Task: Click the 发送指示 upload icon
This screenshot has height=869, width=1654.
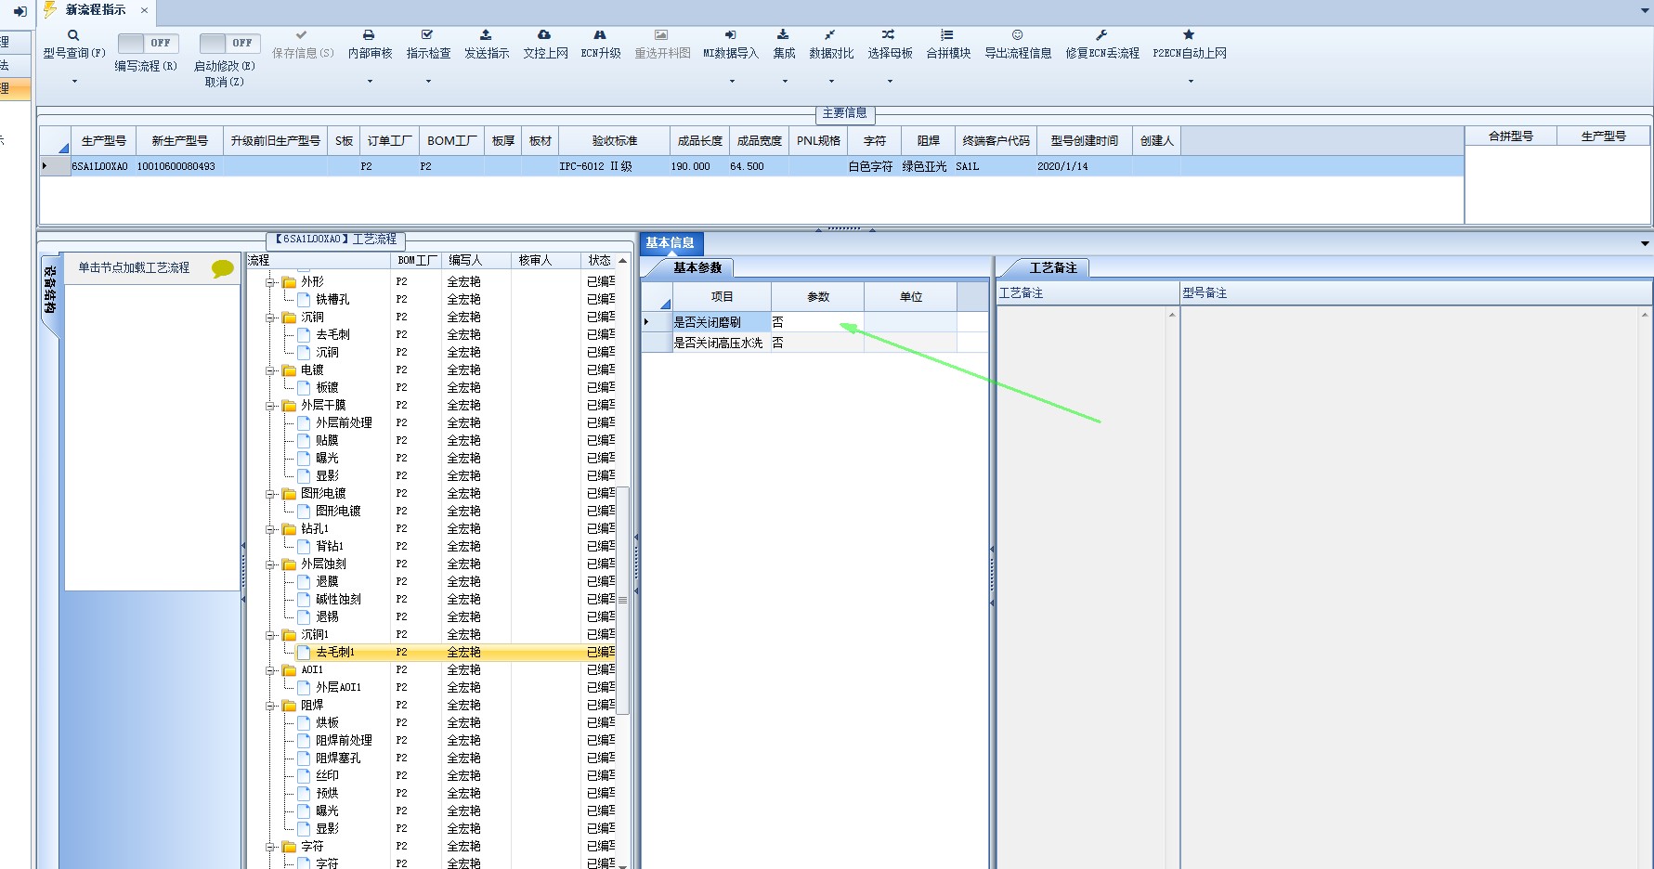Action: pos(486,35)
